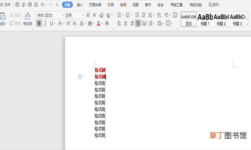
Task: Click the Decrease Indent icon
Action: [x=137, y=15]
